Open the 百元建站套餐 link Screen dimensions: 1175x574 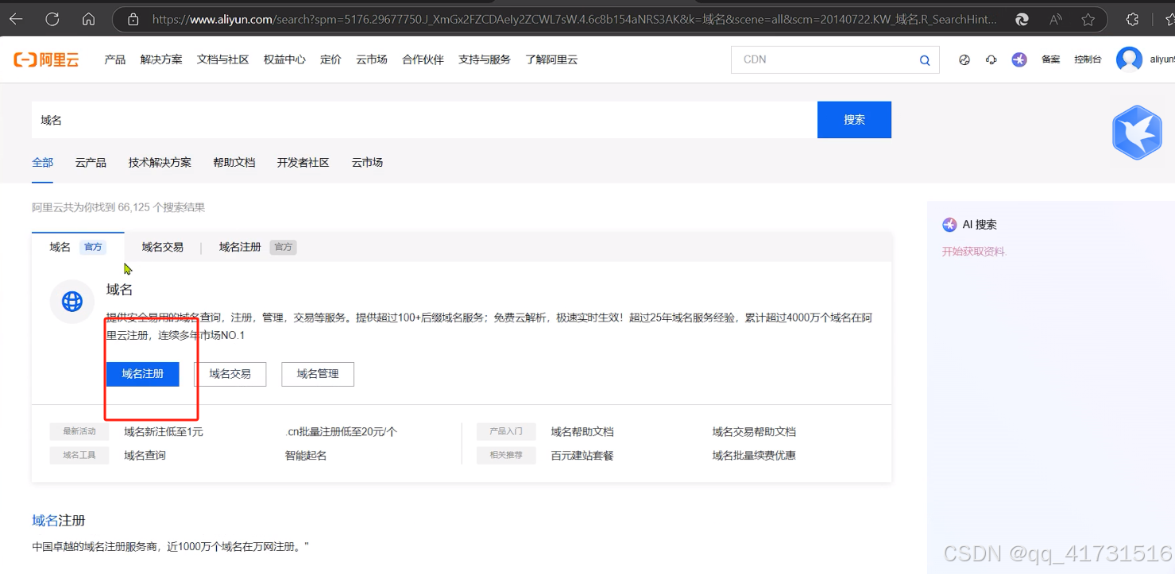[x=582, y=456]
